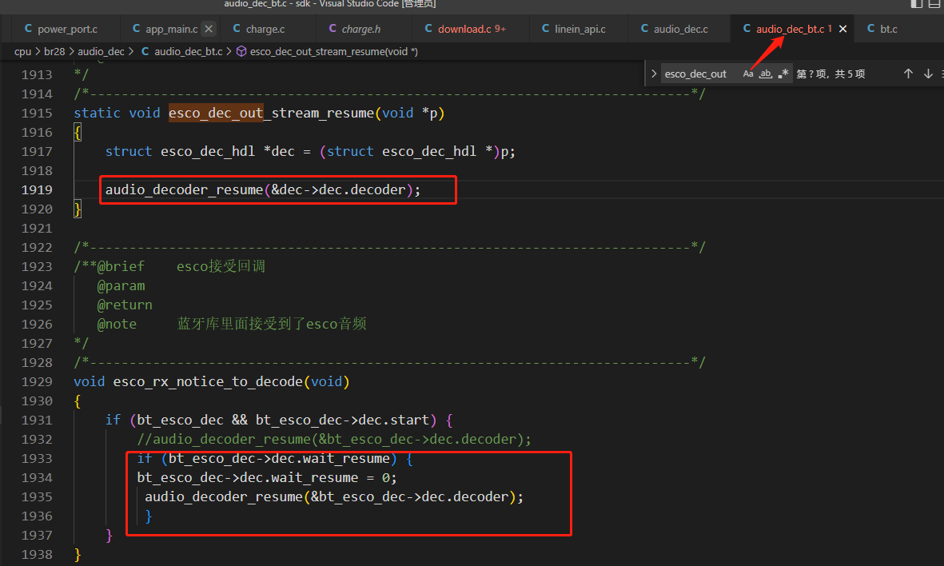Click the commented-out audio_decoder_resume line 1932

[334, 439]
